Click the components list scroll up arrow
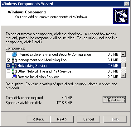131x127 pixels. point(123,54)
